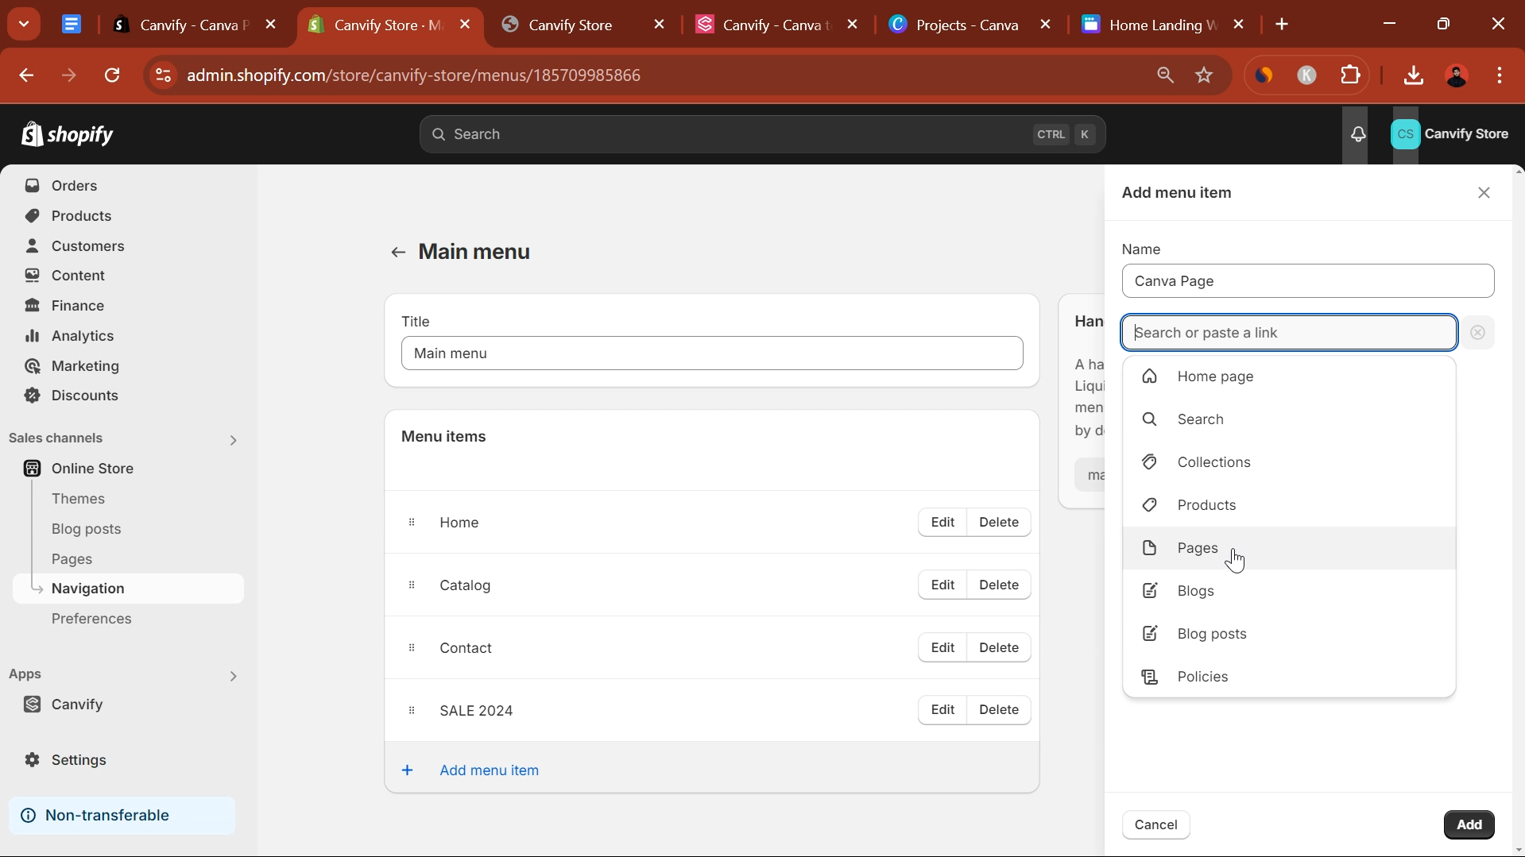
Task: Open the browser extensions puzzle icon
Action: coord(1350,75)
